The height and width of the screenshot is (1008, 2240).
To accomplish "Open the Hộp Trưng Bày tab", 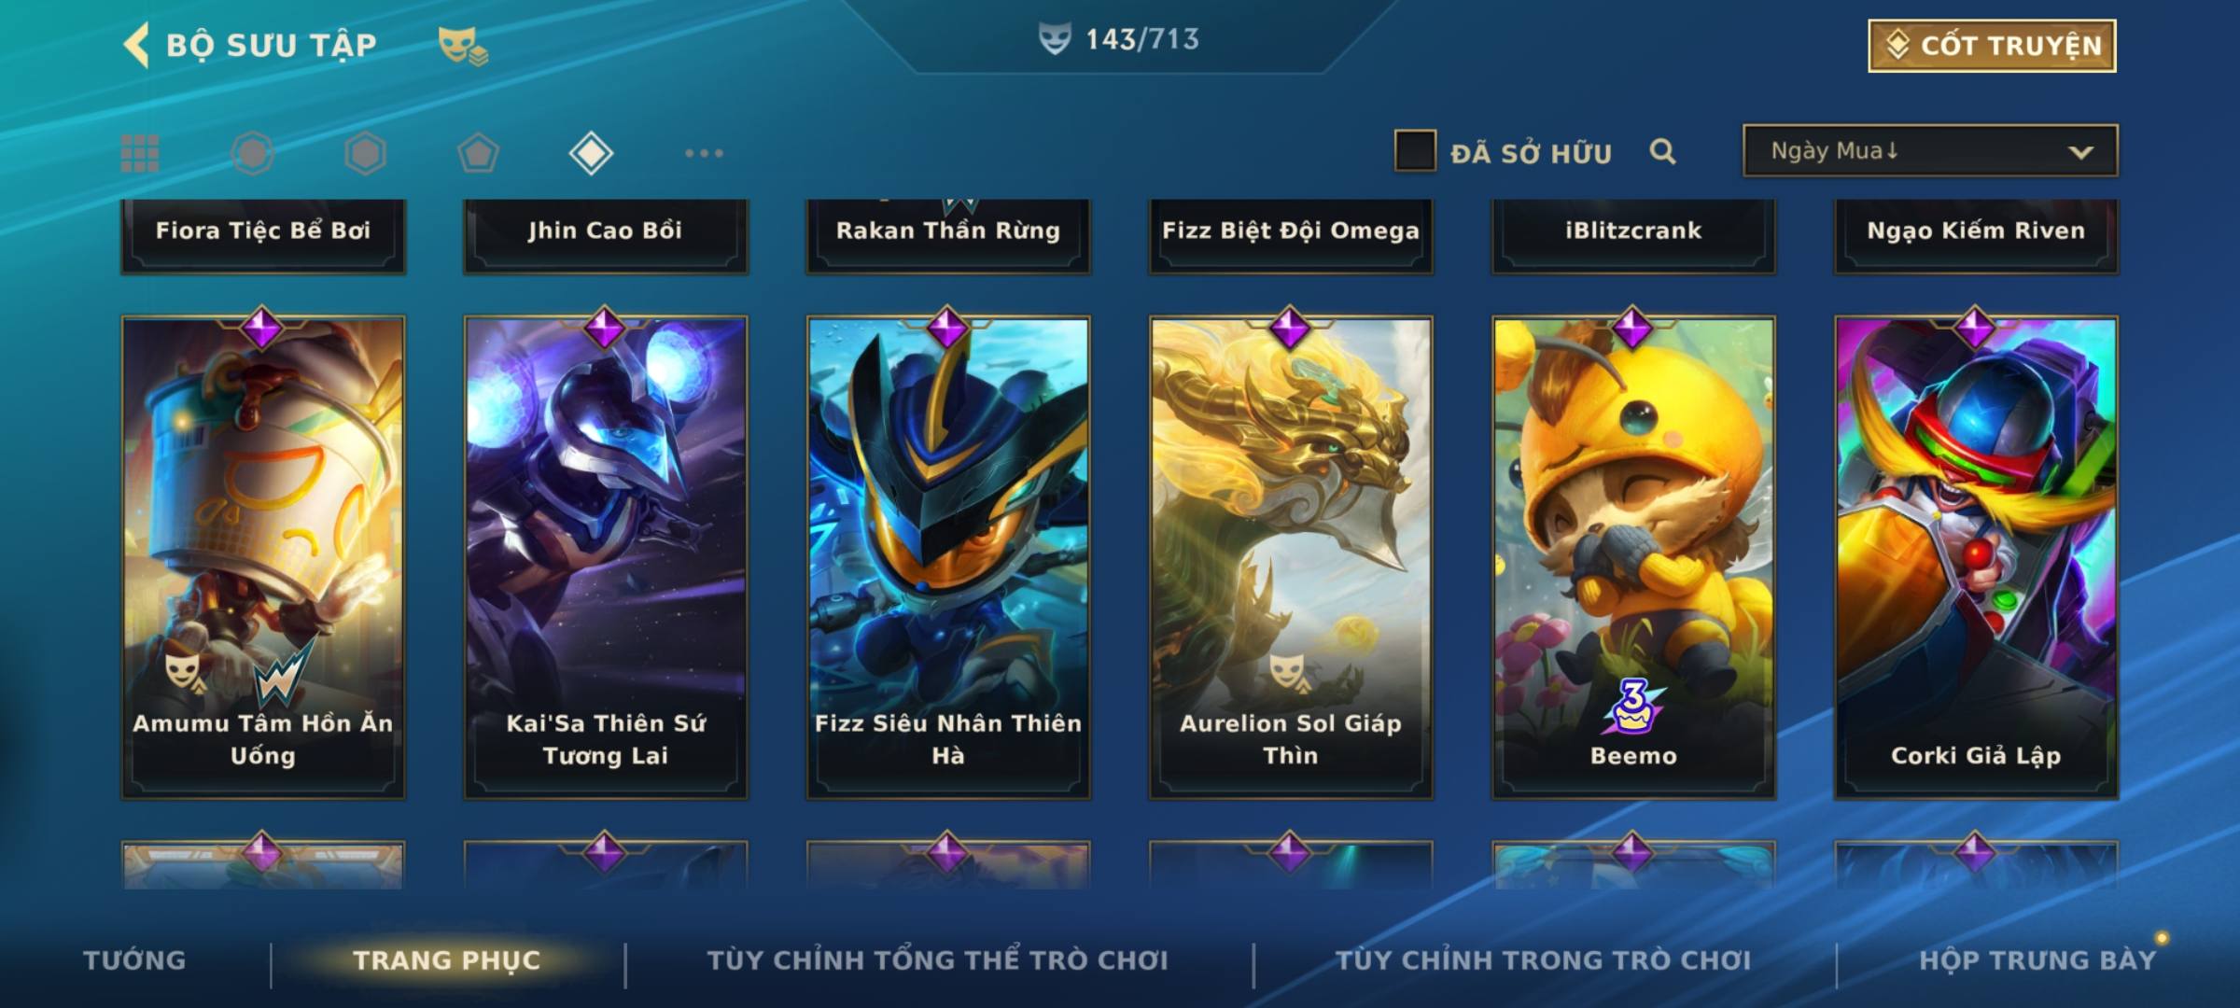I will (x=2037, y=959).
